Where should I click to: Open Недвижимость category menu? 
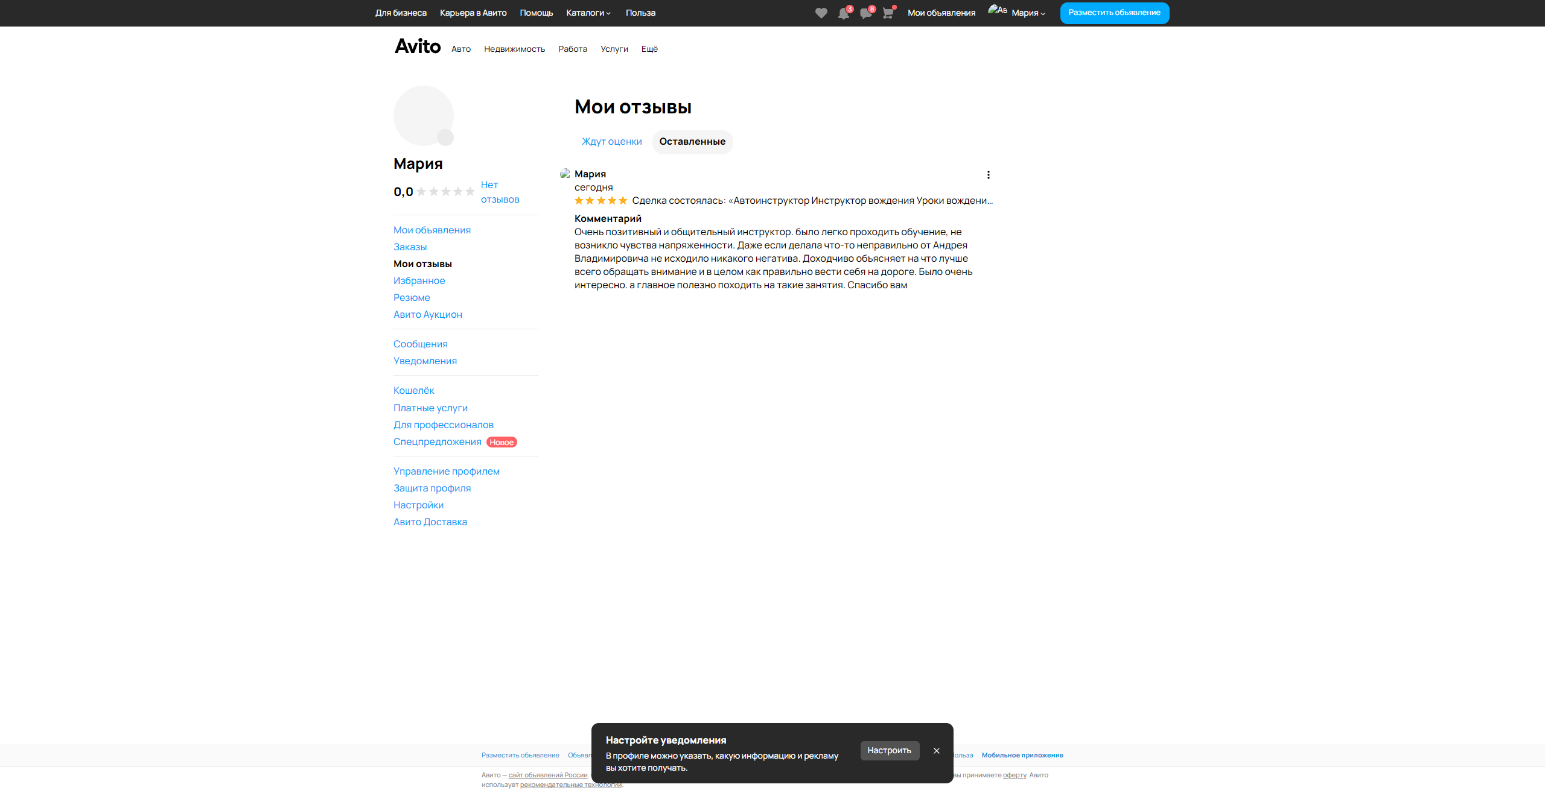click(x=514, y=49)
